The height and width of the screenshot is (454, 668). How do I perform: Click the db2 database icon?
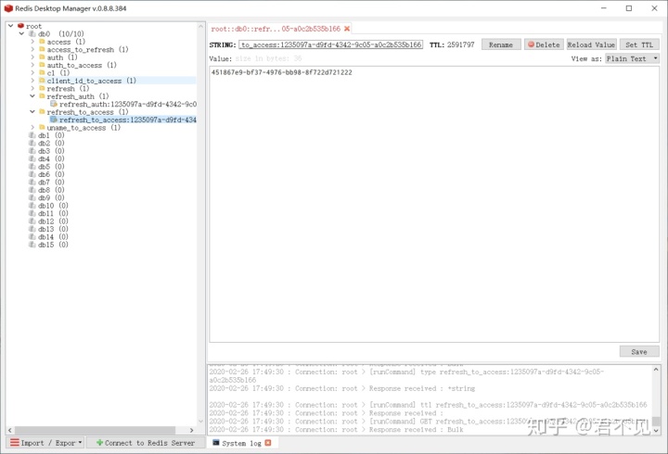[32, 143]
